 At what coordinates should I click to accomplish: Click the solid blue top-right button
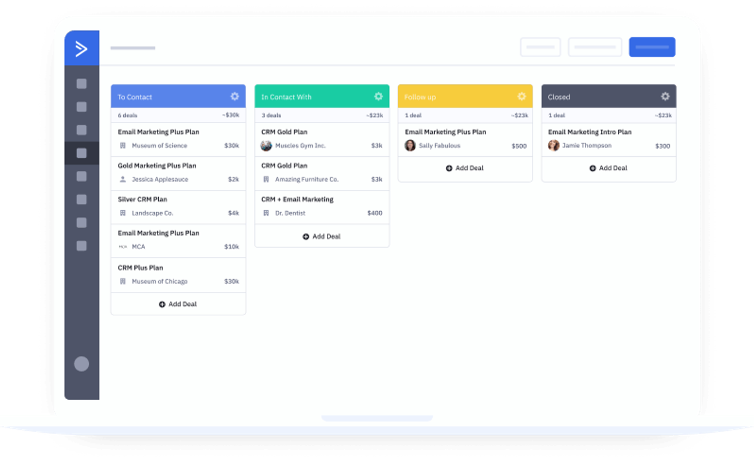pyautogui.click(x=652, y=47)
